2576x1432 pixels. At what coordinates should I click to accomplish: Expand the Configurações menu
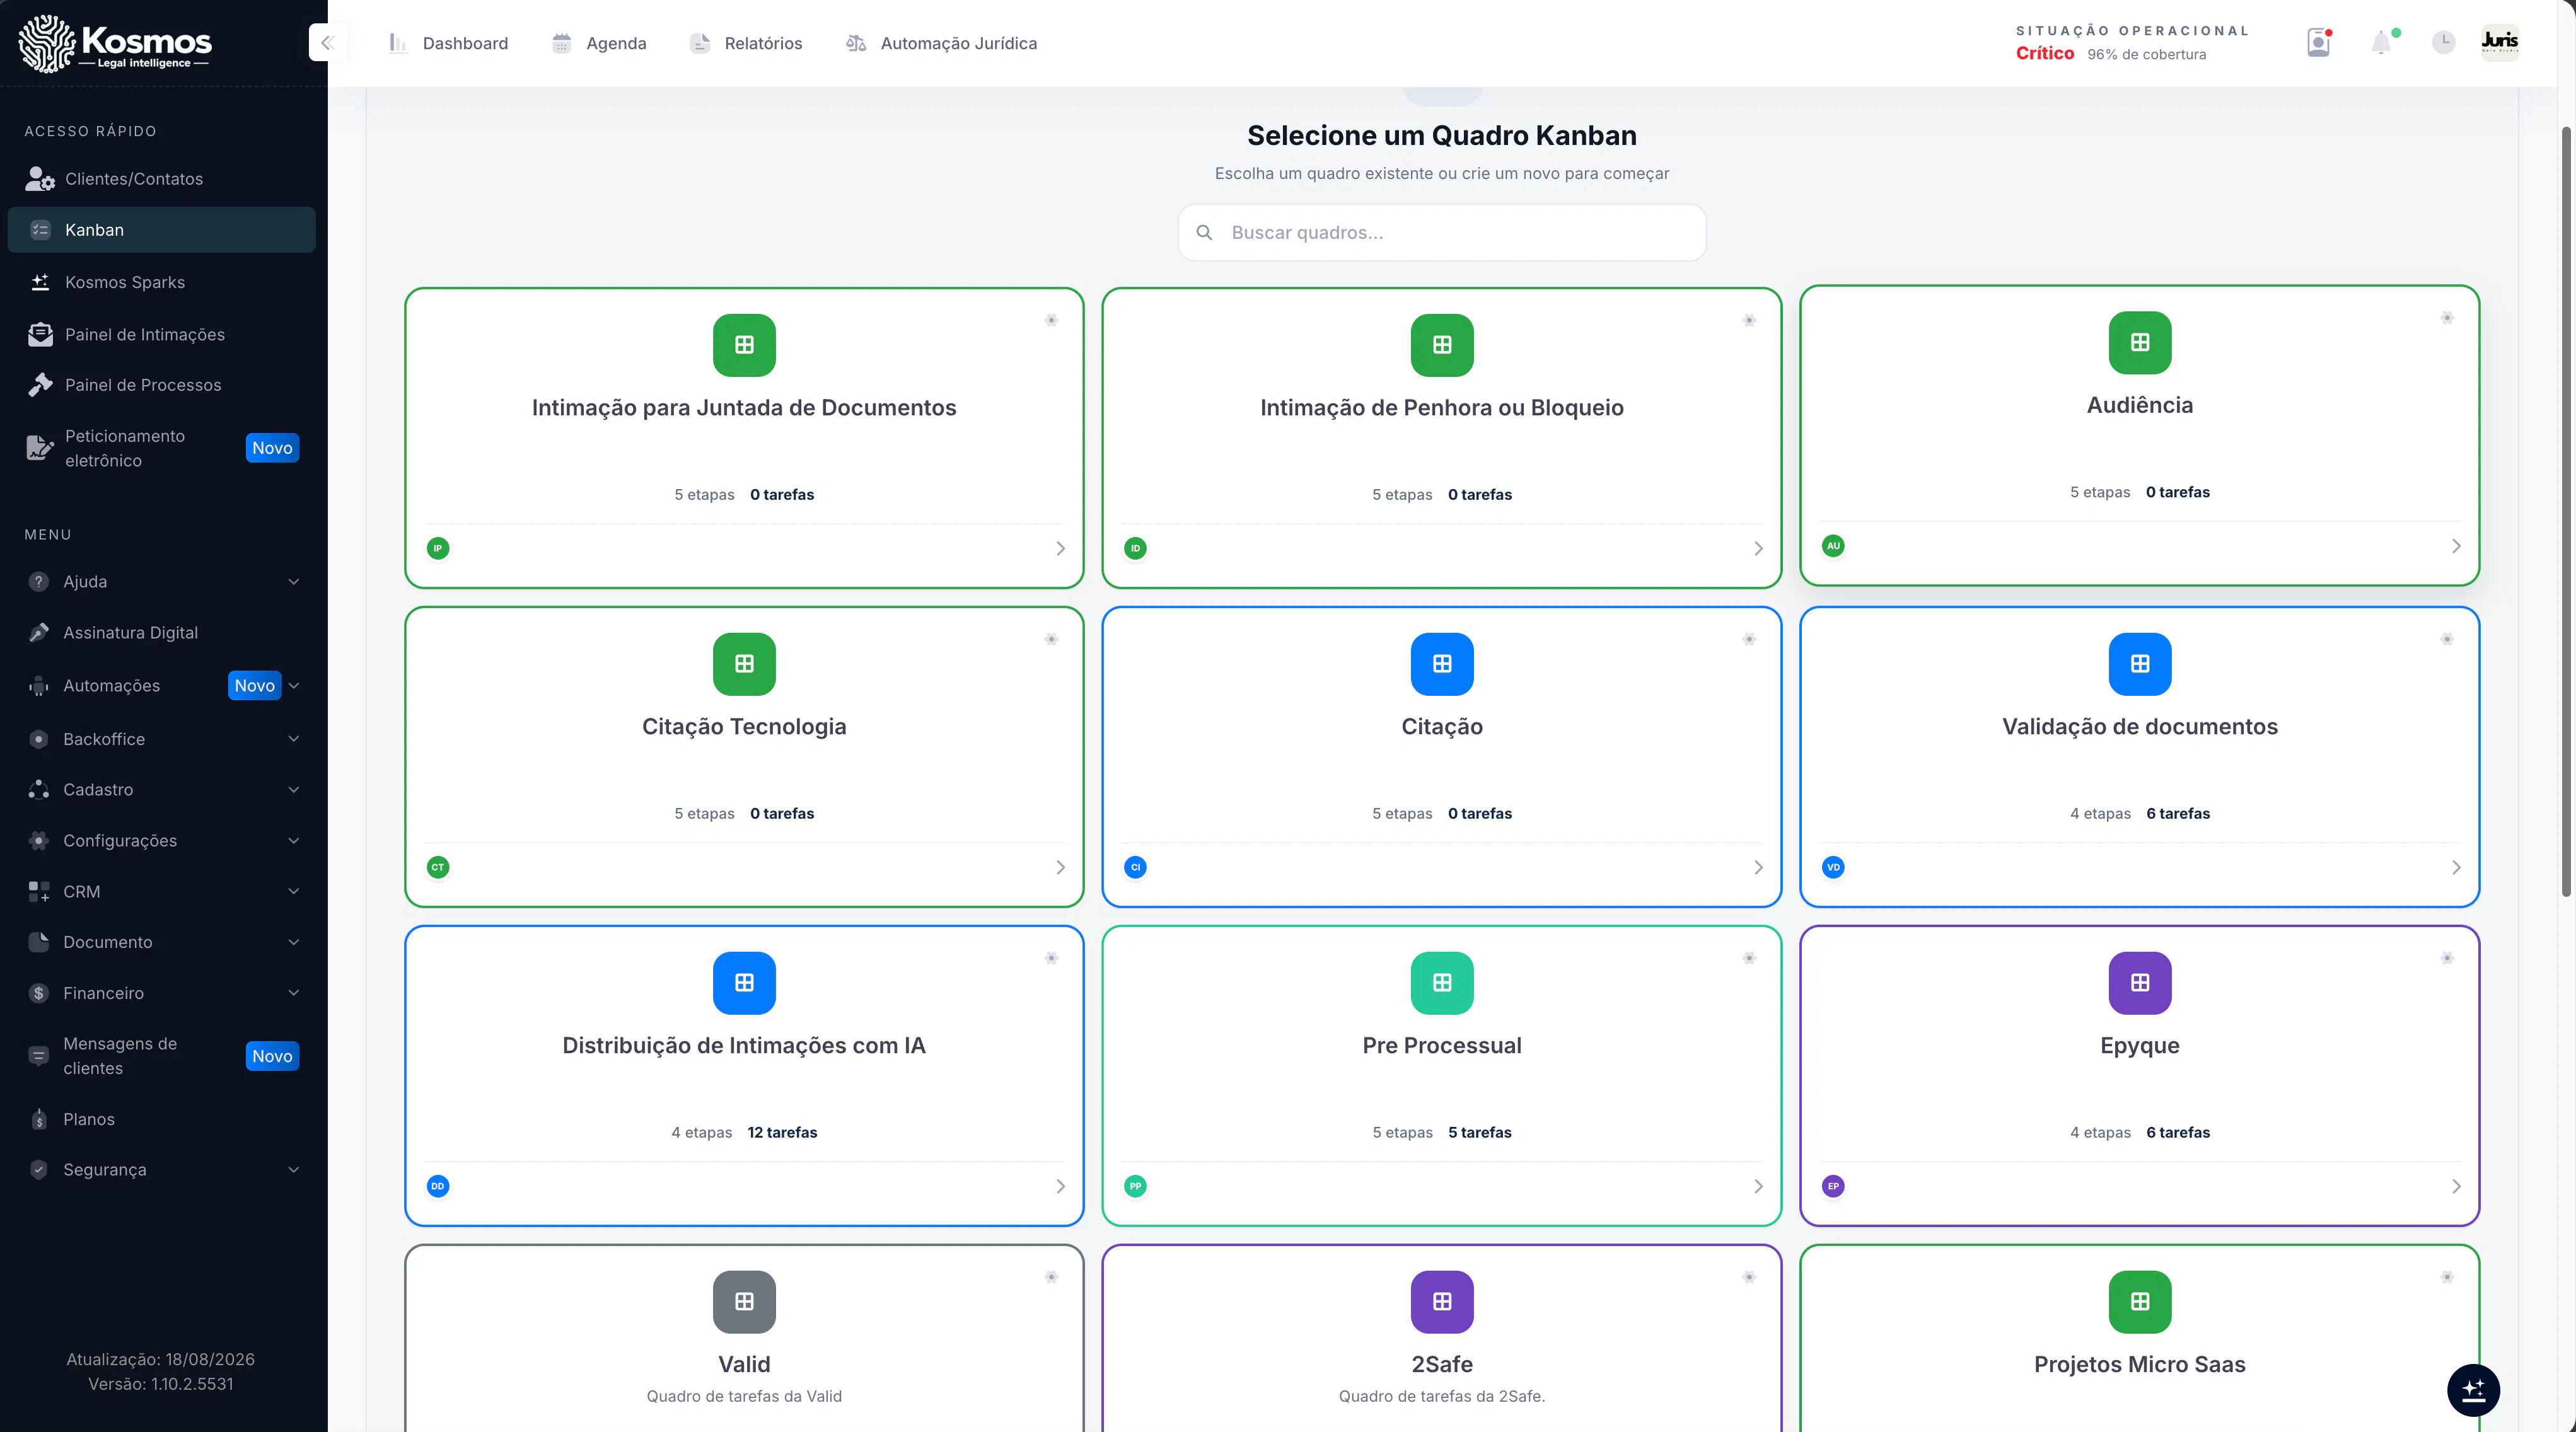pyautogui.click(x=162, y=841)
